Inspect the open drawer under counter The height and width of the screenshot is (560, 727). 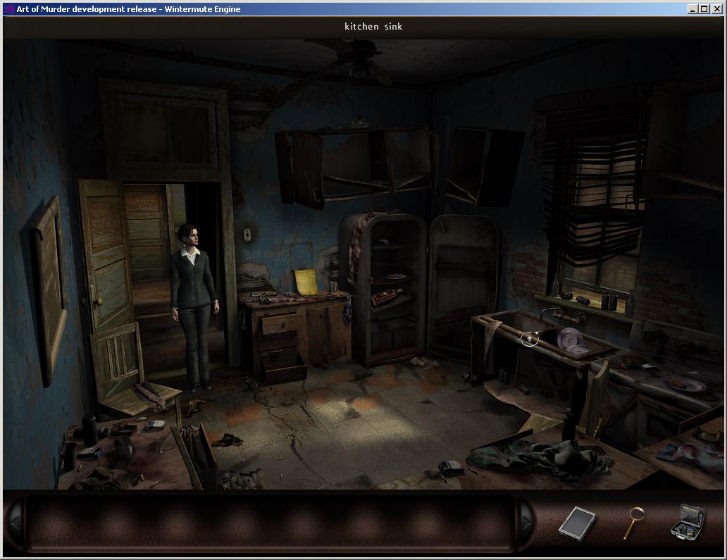tap(284, 366)
